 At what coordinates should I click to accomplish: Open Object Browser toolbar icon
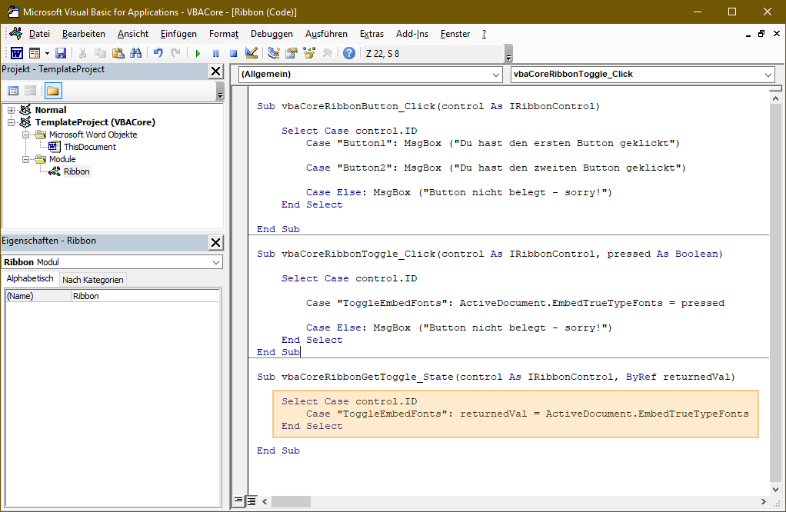(309, 53)
